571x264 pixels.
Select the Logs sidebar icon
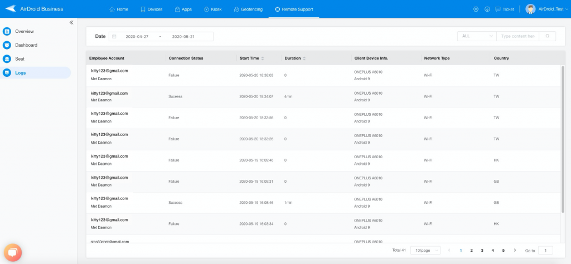[7, 73]
